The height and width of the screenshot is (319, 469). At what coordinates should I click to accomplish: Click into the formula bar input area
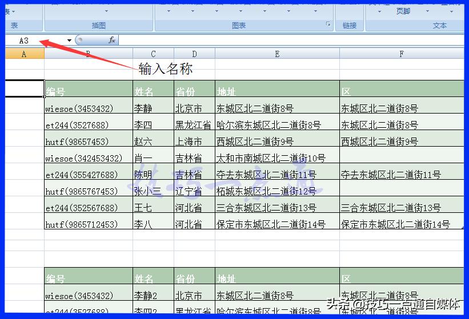point(291,40)
